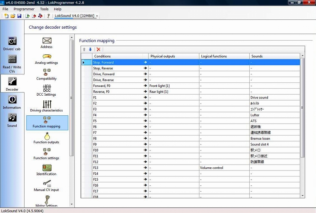Click the Read decoder data icon
The image size is (316, 213).
pos(28,16)
